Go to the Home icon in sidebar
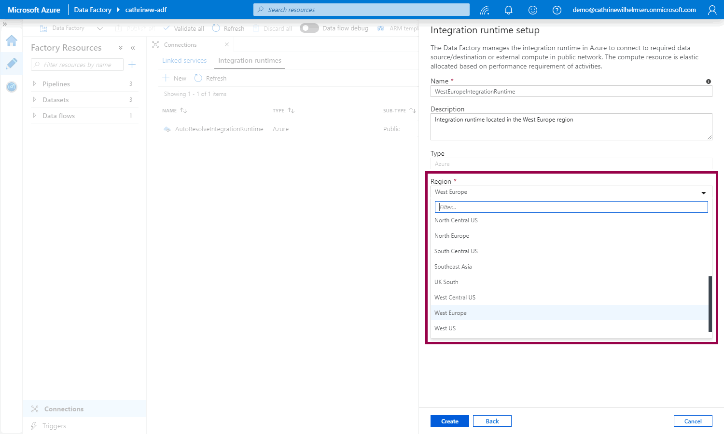Viewport: 724px width, 434px height. click(x=12, y=41)
